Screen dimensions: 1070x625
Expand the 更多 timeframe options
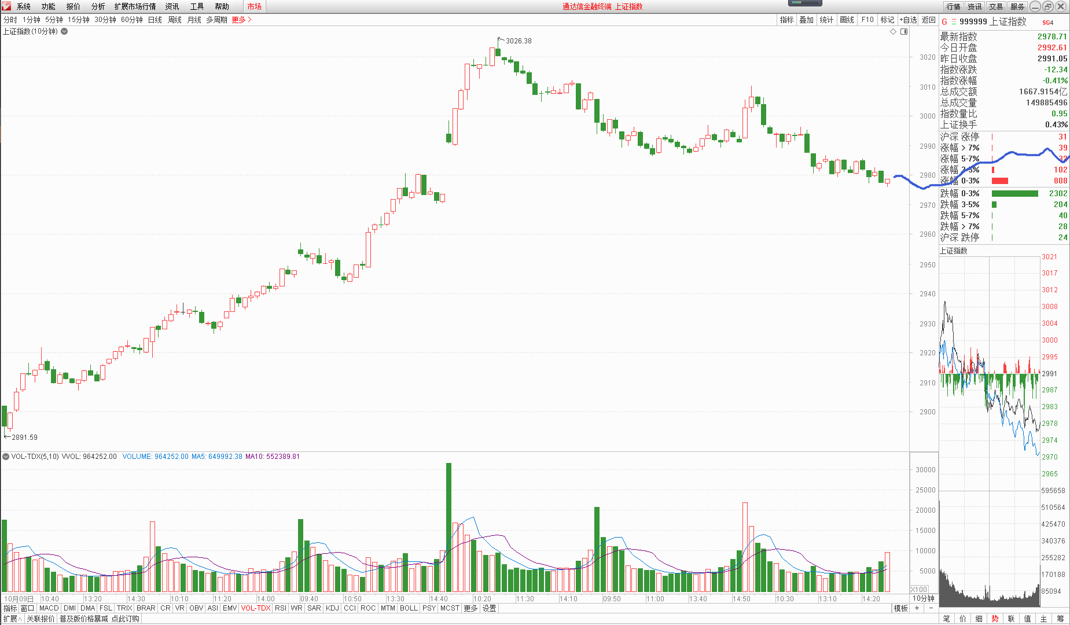241,20
